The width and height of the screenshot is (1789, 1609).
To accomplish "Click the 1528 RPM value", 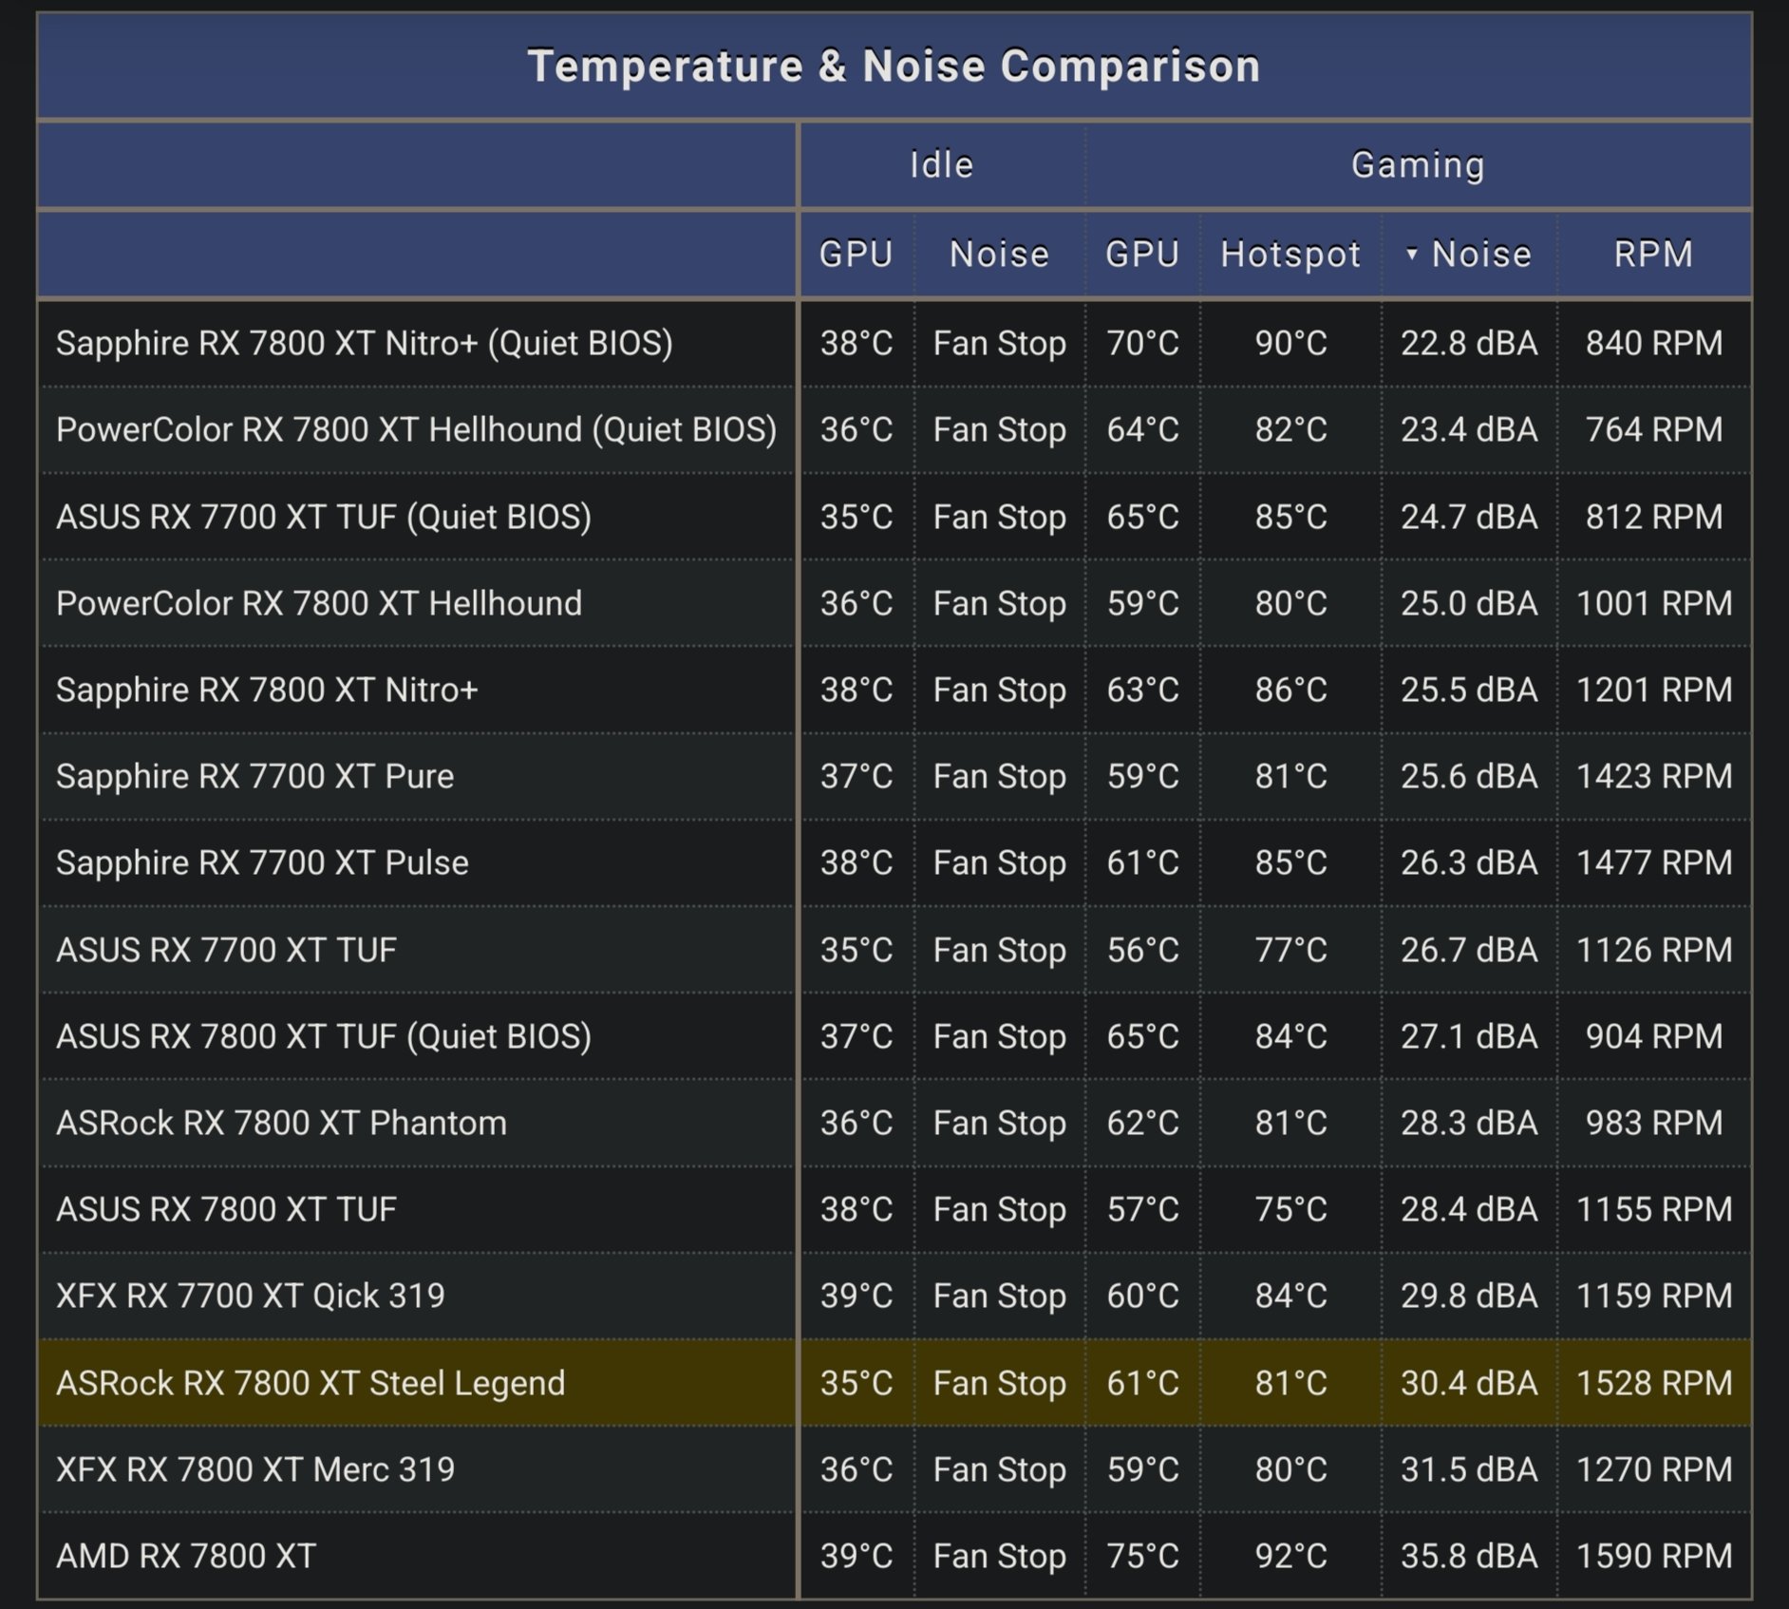I will click(x=1654, y=1383).
